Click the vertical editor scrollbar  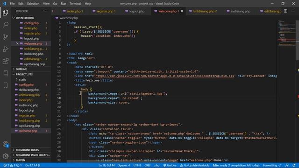click(298, 40)
